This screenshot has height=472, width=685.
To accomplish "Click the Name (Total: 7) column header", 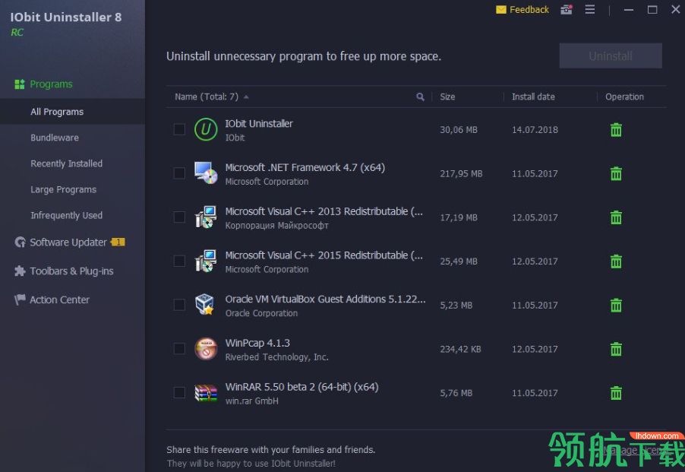I will coord(207,97).
